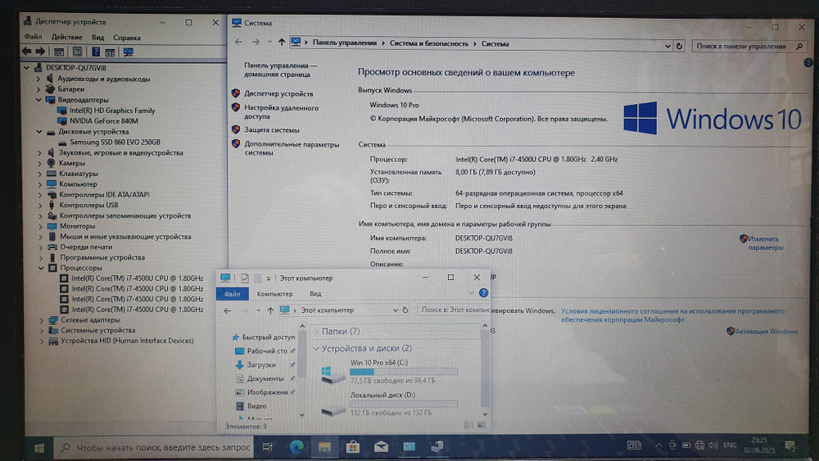Screen dimensions: 819x461
Task: Click Device Manager taskbar icon
Action: (437, 447)
